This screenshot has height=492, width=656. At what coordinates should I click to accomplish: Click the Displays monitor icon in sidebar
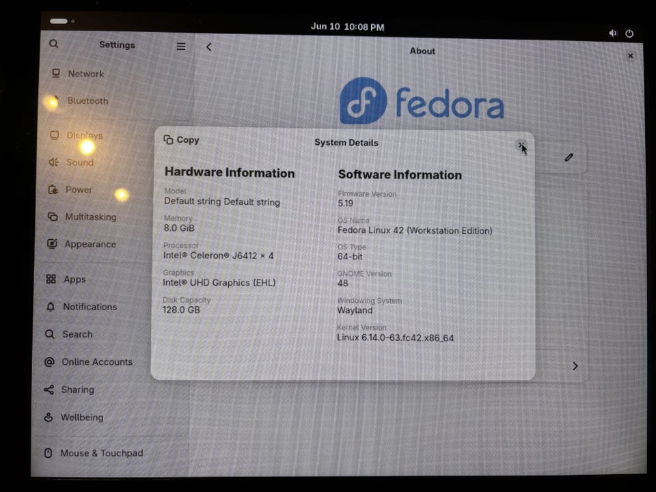pos(55,135)
